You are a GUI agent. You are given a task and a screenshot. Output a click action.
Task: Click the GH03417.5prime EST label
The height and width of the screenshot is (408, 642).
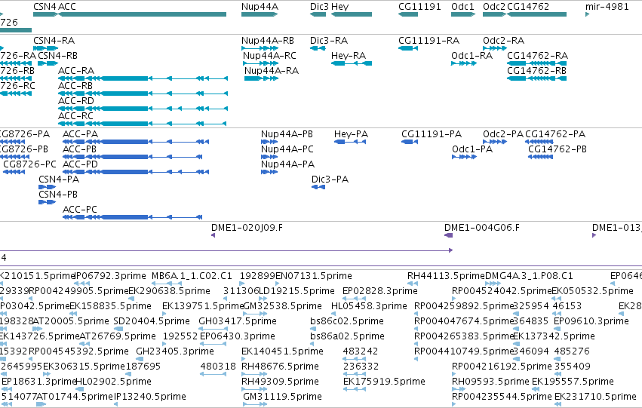tap(238, 321)
